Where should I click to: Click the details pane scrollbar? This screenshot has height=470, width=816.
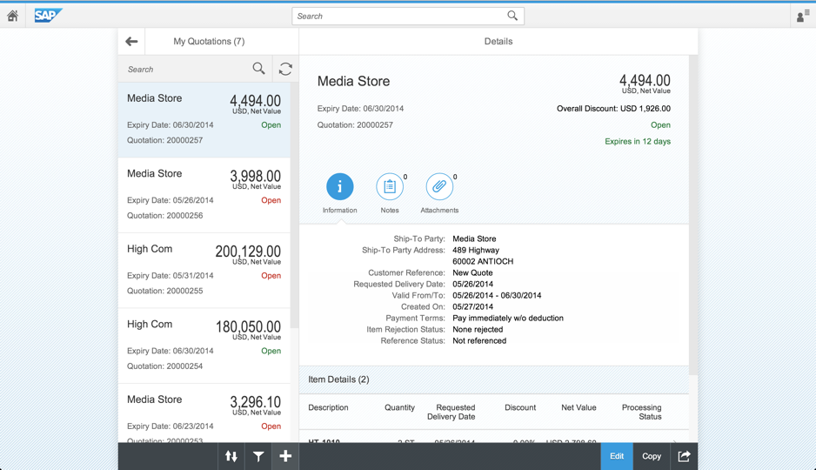pos(693,215)
